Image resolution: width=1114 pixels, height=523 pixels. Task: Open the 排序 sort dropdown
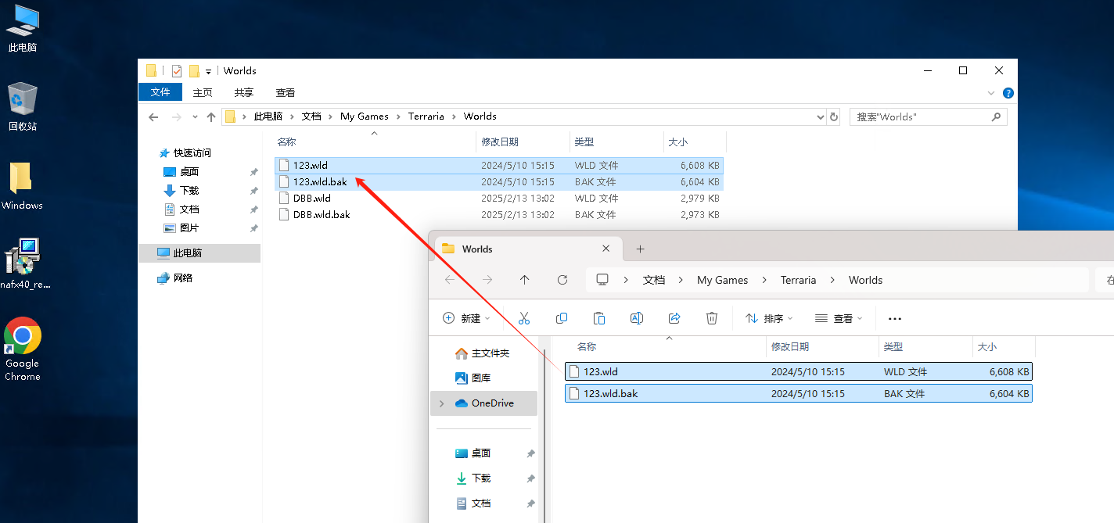(769, 318)
